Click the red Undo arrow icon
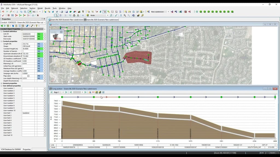The width and height of the screenshot is (280, 157). (3, 12)
